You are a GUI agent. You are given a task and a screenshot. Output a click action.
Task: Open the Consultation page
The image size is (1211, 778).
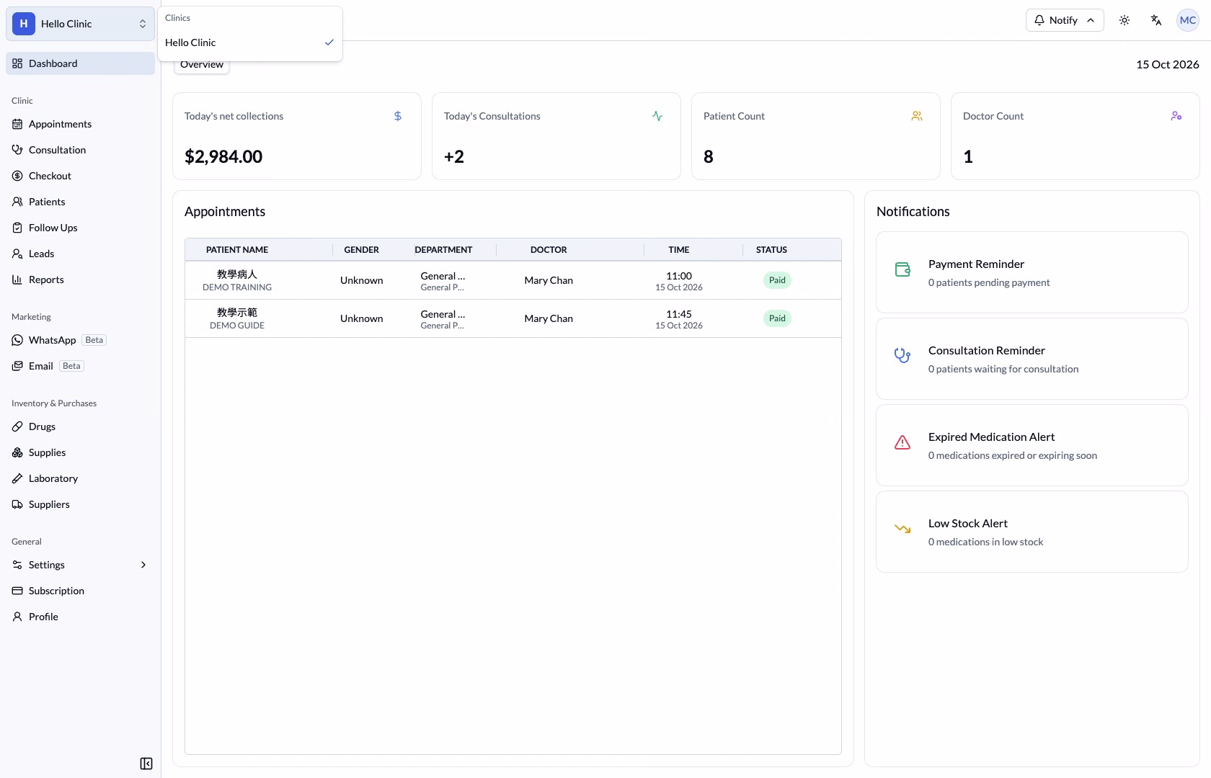point(80,150)
